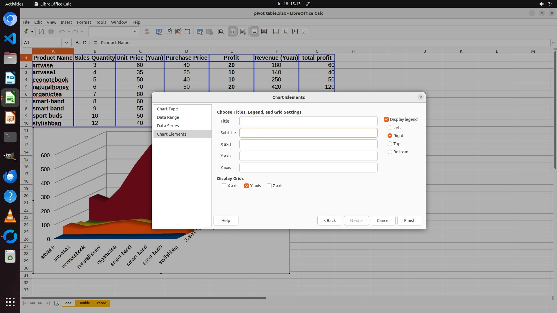Screen dimensions: 557x313
Task: Toggle the Vertical Grids toolbar icon
Action: tap(264, 32)
